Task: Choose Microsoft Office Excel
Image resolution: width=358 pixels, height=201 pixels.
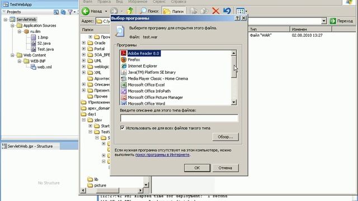Action: click(x=146, y=85)
